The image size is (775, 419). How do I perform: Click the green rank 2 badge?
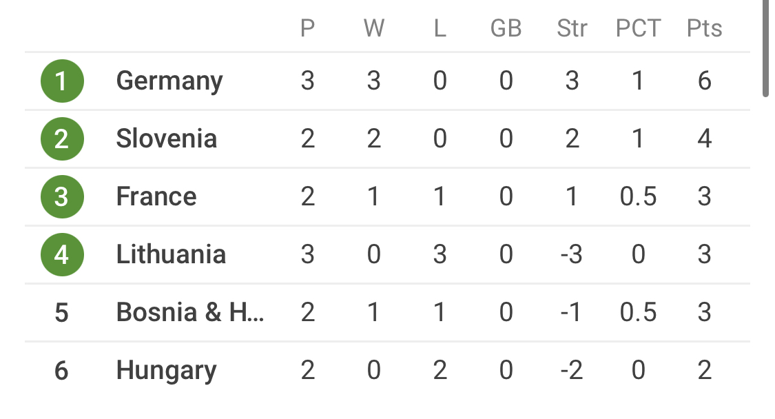(x=61, y=139)
